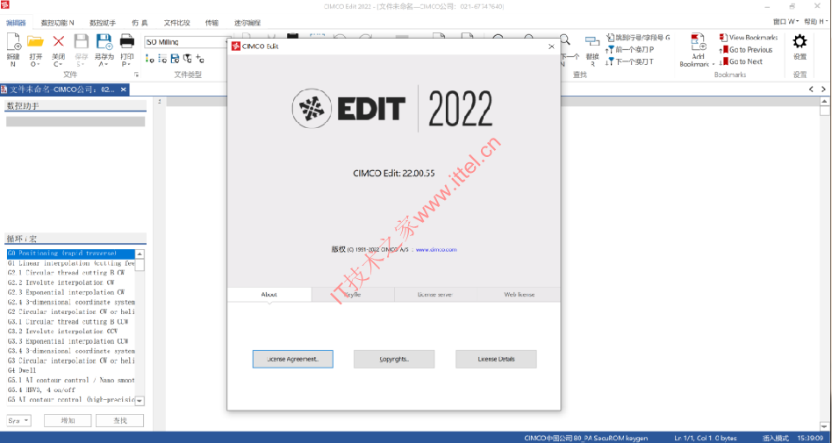Click tab strip scroll-right arrow
The image size is (832, 443).
point(823,89)
